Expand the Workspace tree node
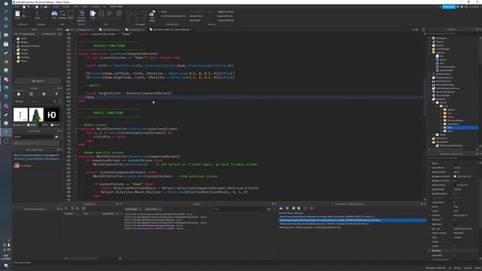Image resolution: width=482 pixels, height=271 pixels. pos(430,38)
